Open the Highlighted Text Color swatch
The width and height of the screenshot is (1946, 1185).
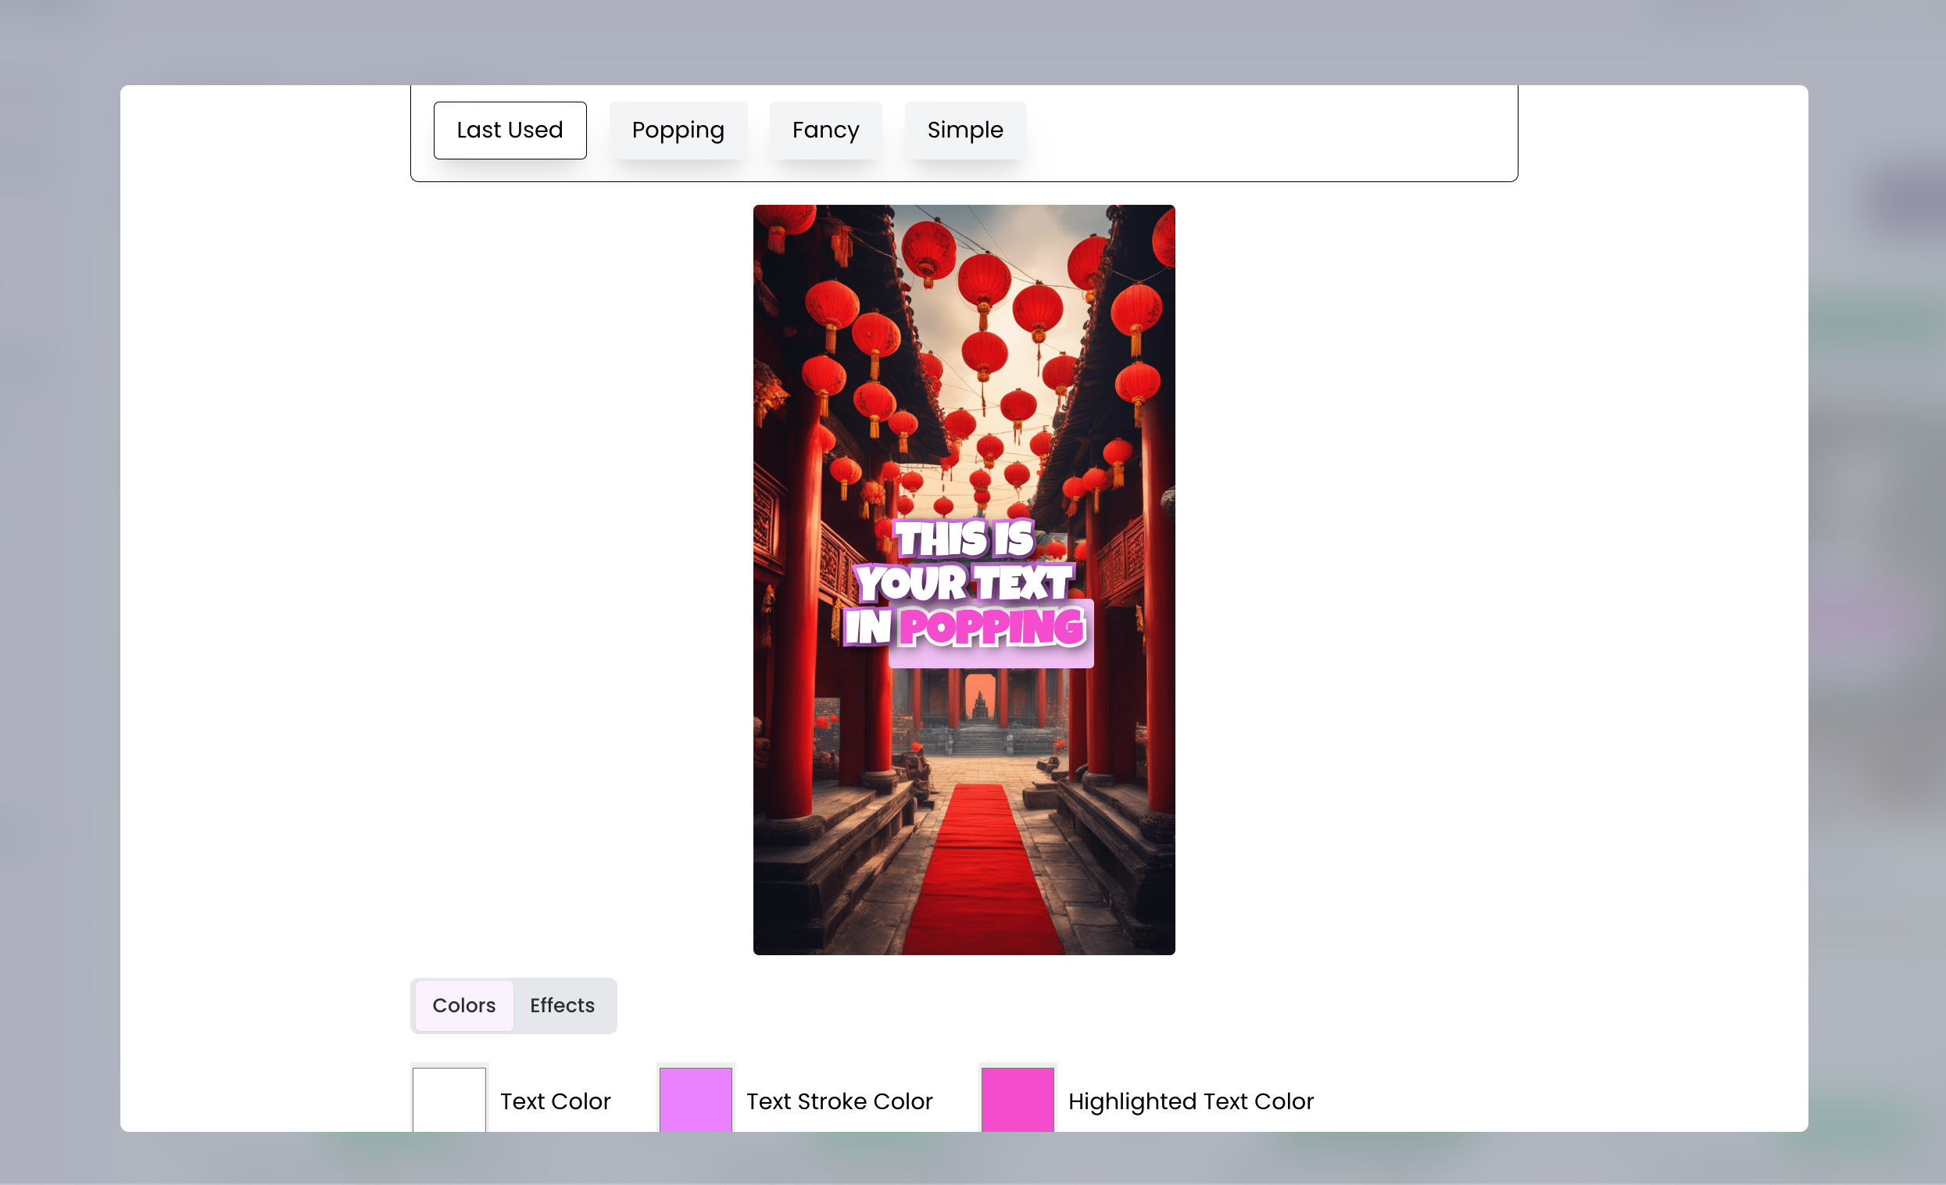1018,1100
